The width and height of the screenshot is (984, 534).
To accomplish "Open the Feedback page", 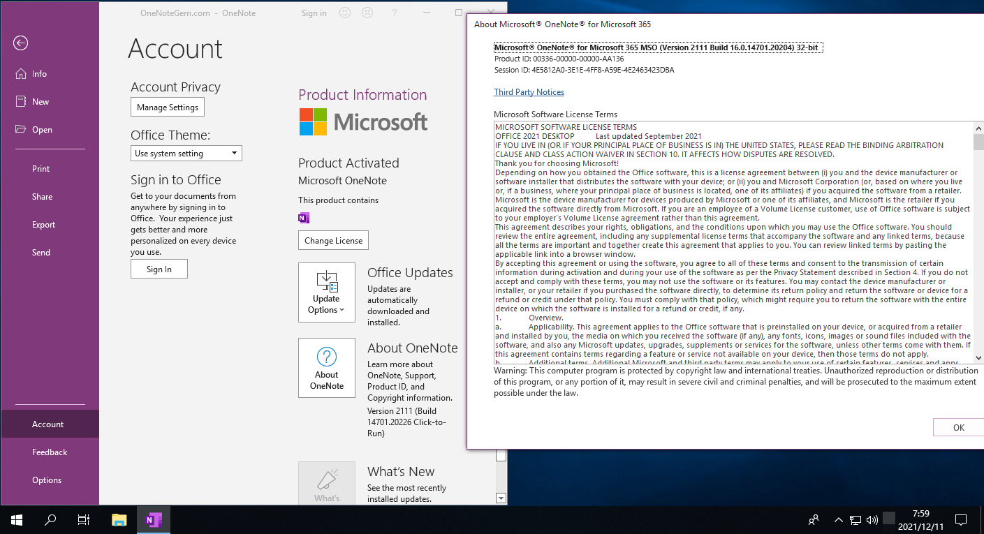I will tap(50, 452).
